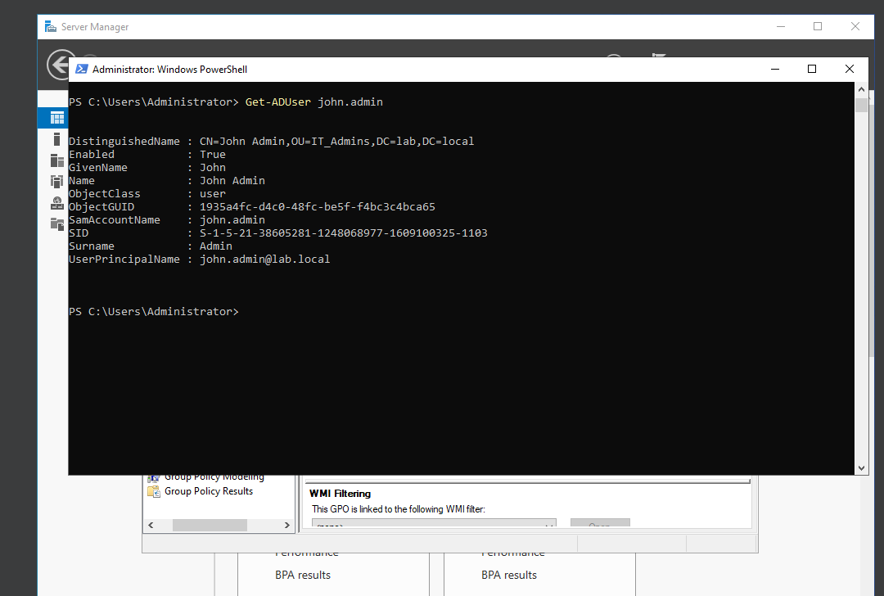Click tree pane left scroll arrow
This screenshot has height=596, width=884.
(151, 525)
